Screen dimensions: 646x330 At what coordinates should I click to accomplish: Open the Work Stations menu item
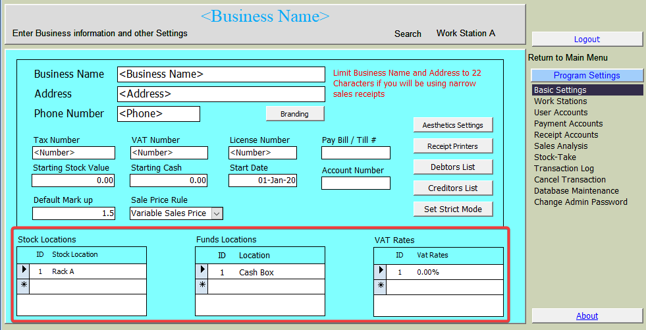tap(560, 101)
